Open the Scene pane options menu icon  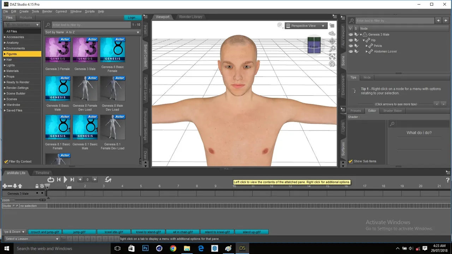(343, 17)
